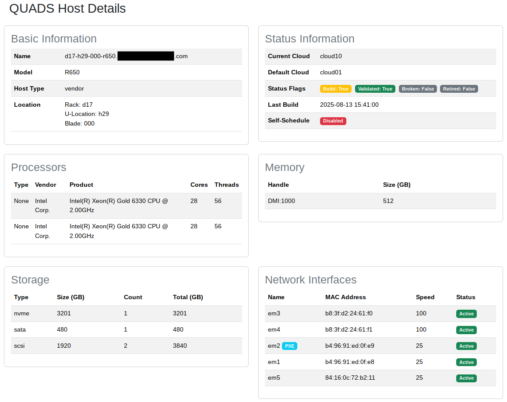
Task: Click the yellow Build: True badge
Action: coord(335,89)
